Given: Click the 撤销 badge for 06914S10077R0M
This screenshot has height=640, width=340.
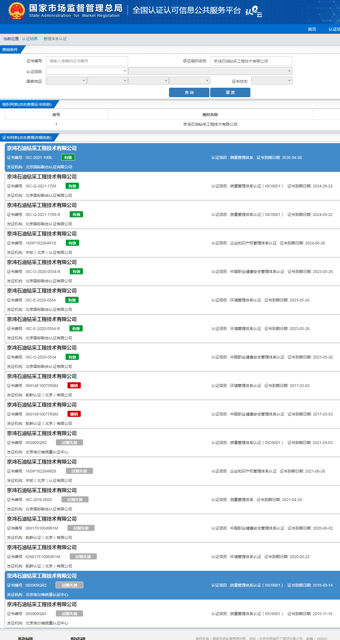Looking at the screenshot, I should coord(74,414).
